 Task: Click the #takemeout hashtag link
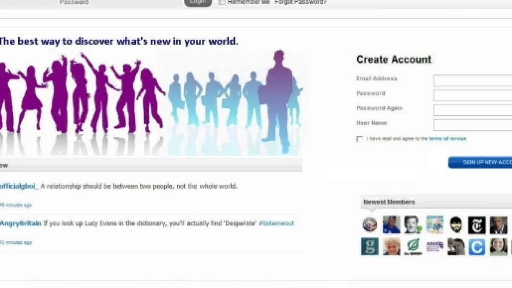pyautogui.click(x=276, y=223)
